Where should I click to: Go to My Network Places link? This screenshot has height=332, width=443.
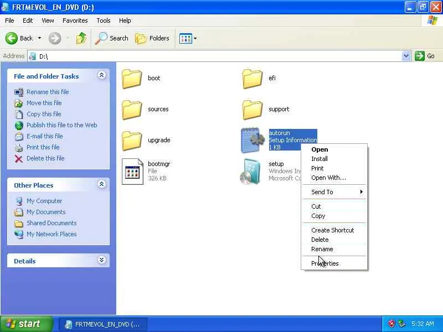pos(51,234)
